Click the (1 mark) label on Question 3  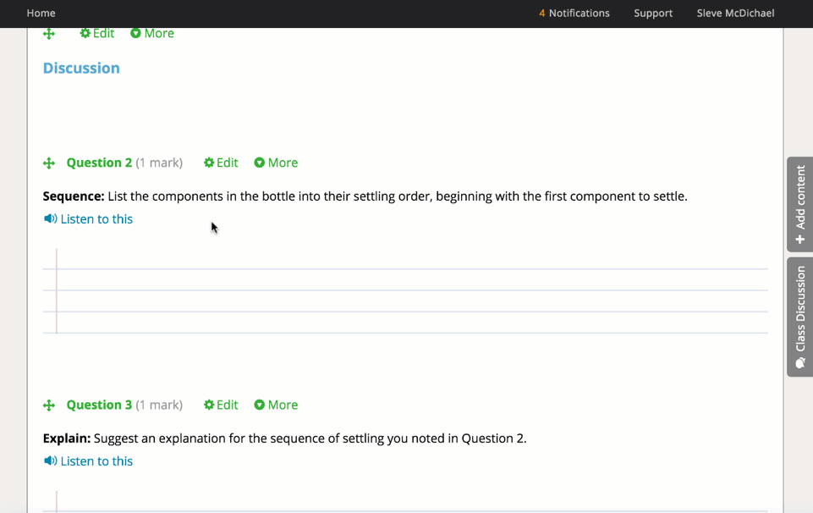point(159,405)
